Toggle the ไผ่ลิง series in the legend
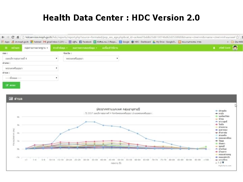This screenshot has width=243, height=182. [219, 124]
